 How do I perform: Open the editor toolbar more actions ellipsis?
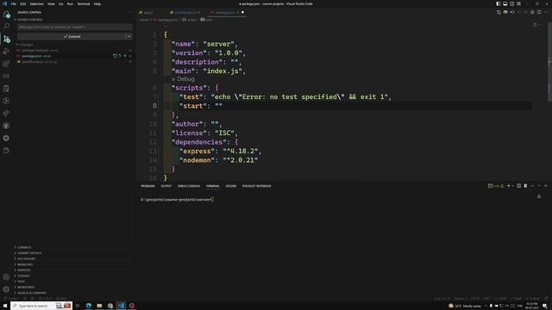546,12
